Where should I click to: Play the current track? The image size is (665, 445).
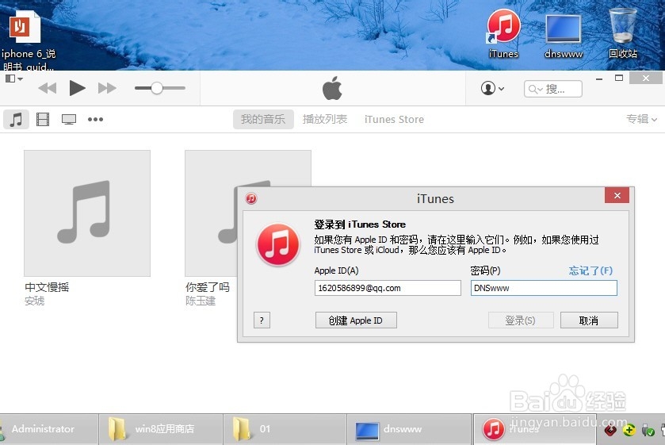pos(77,88)
